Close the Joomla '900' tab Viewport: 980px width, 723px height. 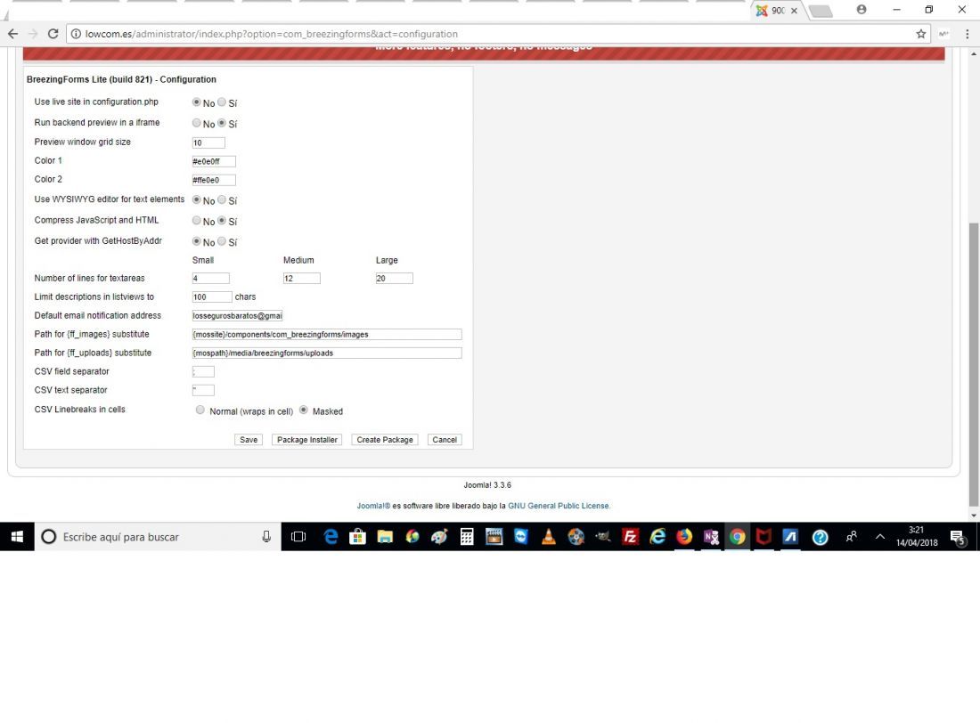point(794,11)
